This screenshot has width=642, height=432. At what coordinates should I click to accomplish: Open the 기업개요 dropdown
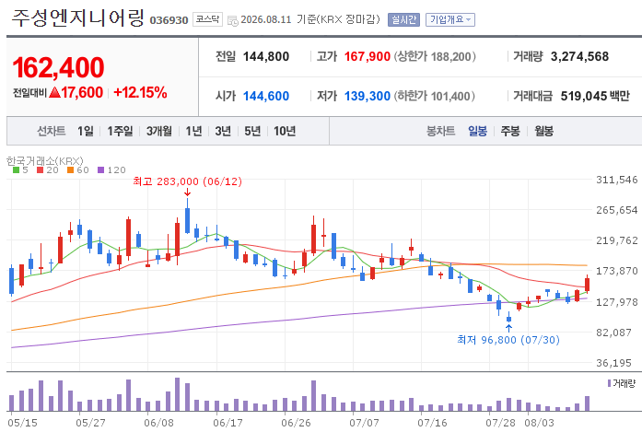[450, 19]
